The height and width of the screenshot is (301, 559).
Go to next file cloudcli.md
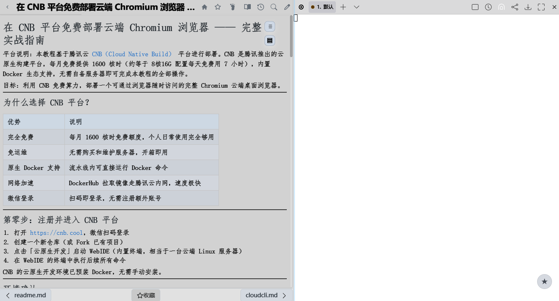[266, 295]
